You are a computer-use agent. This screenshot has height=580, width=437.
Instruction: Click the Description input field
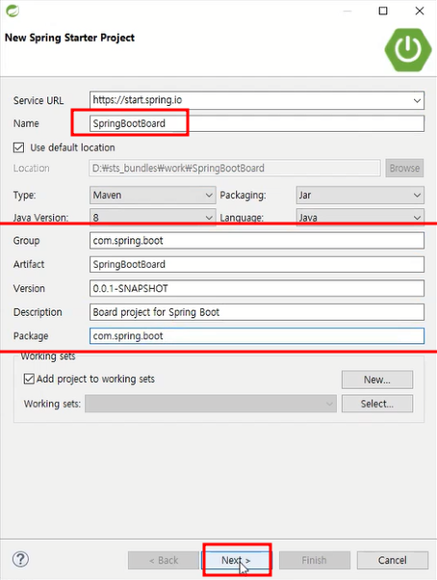coord(257,312)
